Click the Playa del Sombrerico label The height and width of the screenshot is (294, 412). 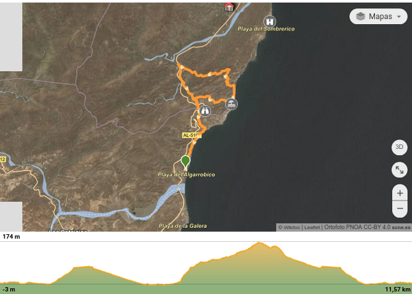[x=265, y=29]
